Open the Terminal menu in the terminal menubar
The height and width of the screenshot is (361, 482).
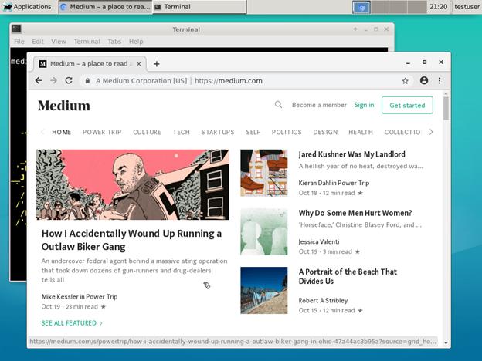(87, 42)
